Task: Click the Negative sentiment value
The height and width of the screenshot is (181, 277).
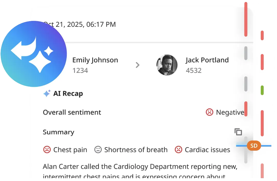Action: pos(230,112)
